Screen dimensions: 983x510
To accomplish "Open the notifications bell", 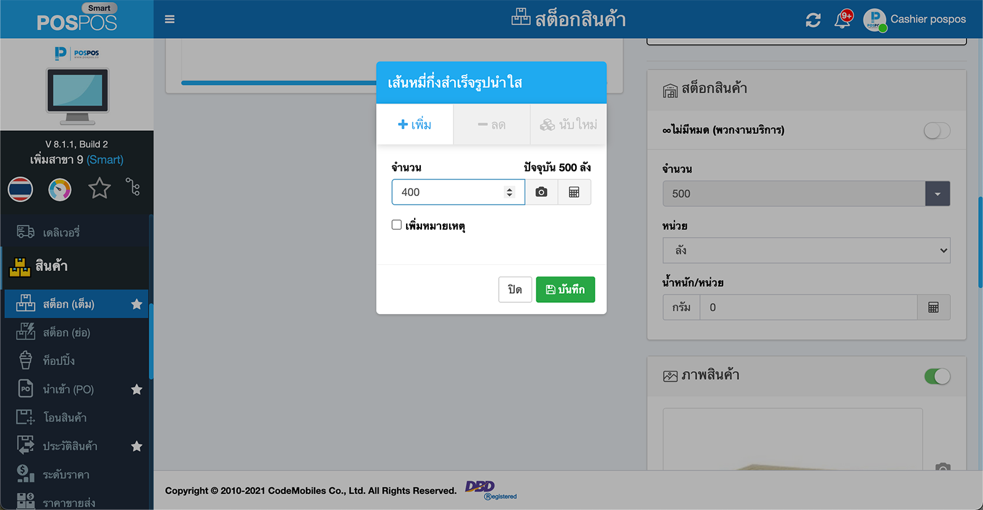I will pyautogui.click(x=842, y=20).
